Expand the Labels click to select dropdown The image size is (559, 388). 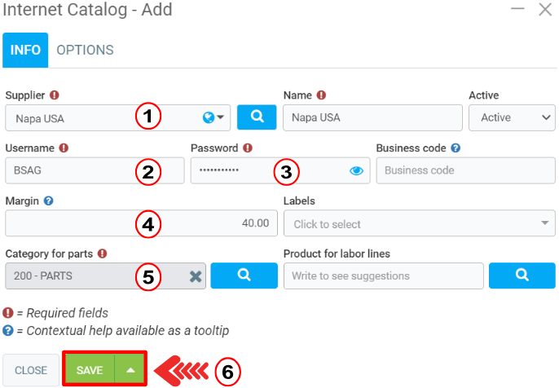pos(419,223)
